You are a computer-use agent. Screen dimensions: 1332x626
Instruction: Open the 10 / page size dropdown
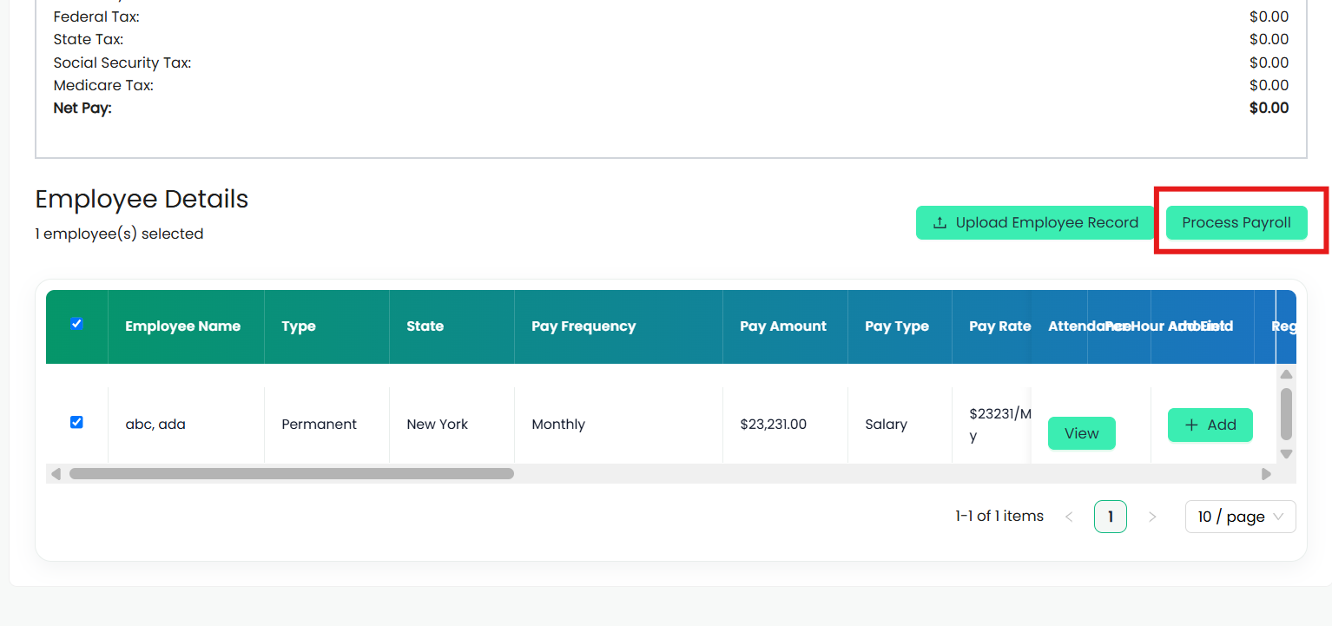(1240, 517)
